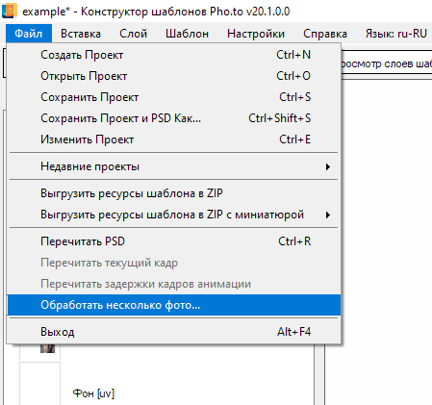Select Перечитать PSD entry
This screenshot has width=432, height=405.
coord(173,241)
